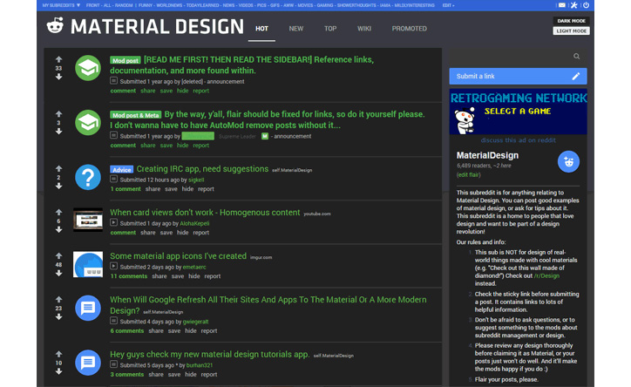
Task: Click the blue subscribe alien icon in sidebar
Action: pyautogui.click(x=568, y=162)
